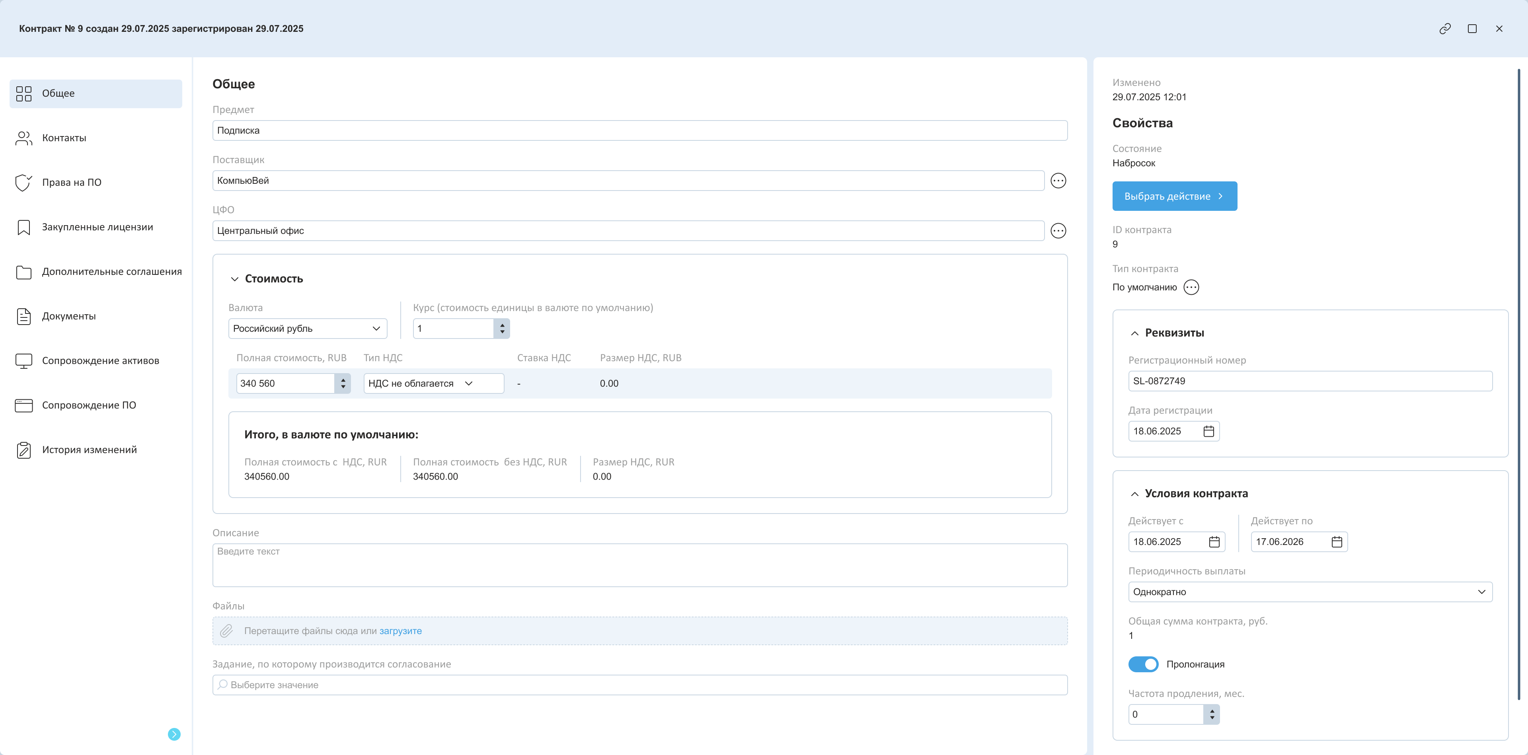Collapse the Стоимость section
The width and height of the screenshot is (1528, 755).
[235, 279]
